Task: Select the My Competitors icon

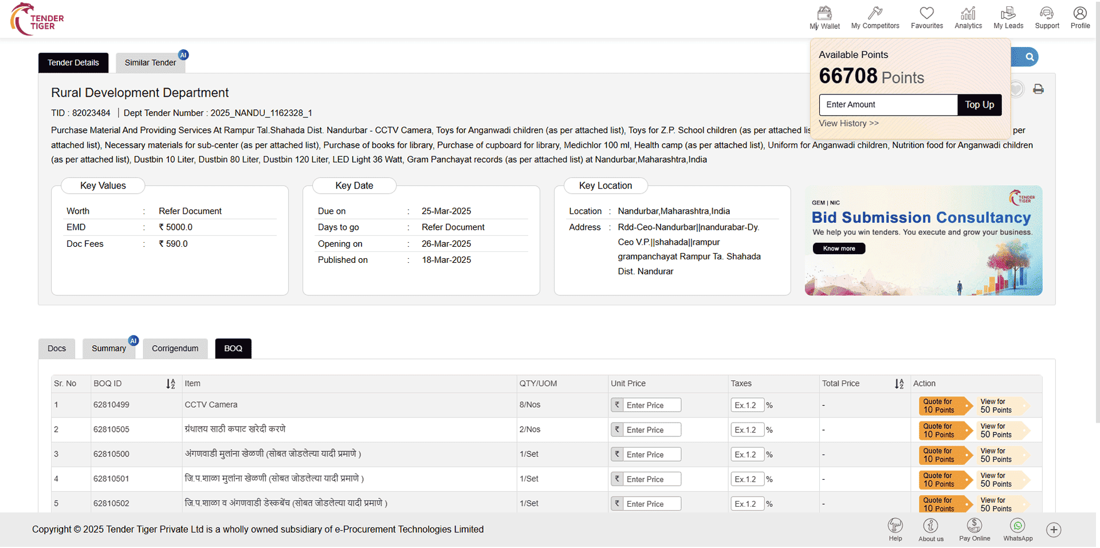Action: click(875, 17)
